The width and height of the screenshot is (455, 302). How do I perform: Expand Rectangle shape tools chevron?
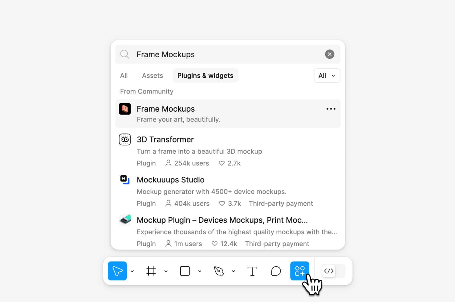(200, 271)
